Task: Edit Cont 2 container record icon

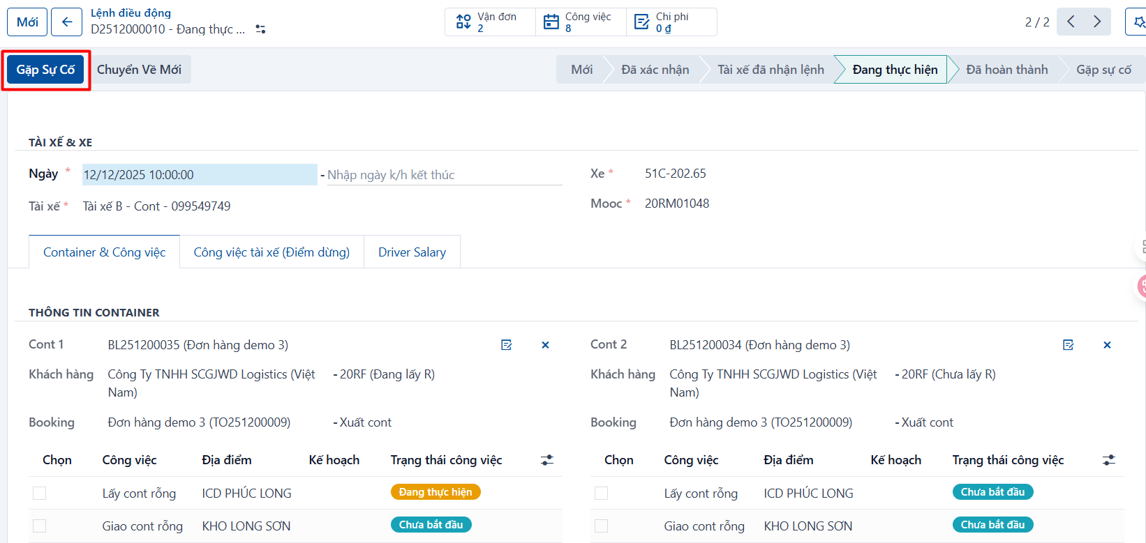Action: (x=1069, y=345)
